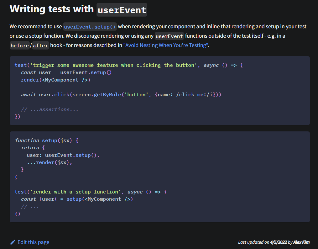Click inline userEvent code in the paragraph
Screen dimensions: 318x249
pyautogui.click(x=169, y=36)
